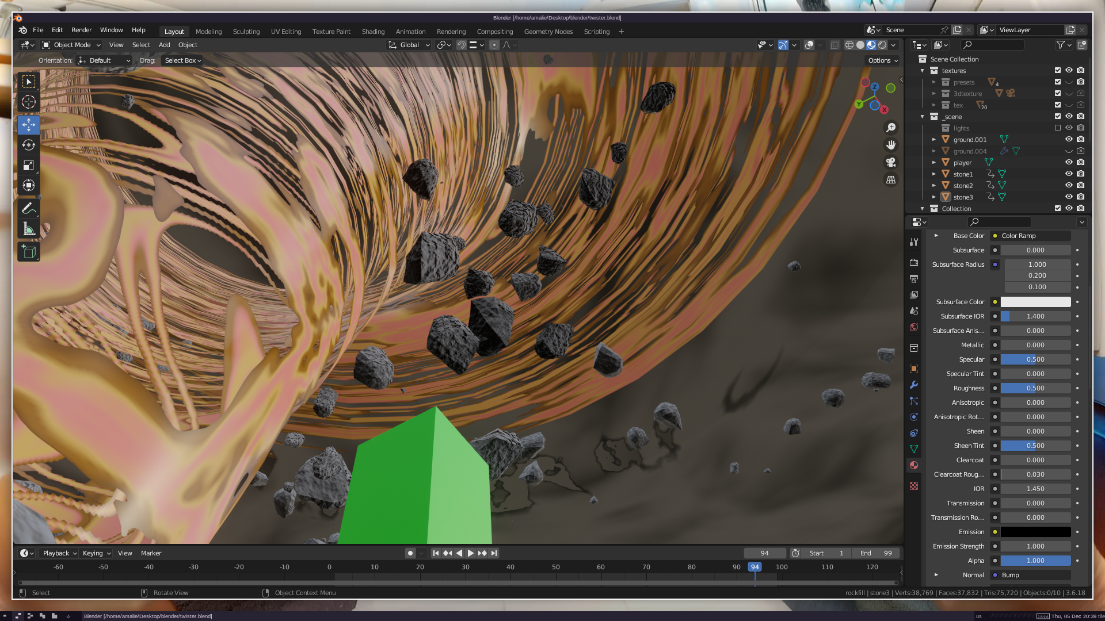Hide stone1 in viewport with eye icon

click(x=1069, y=174)
